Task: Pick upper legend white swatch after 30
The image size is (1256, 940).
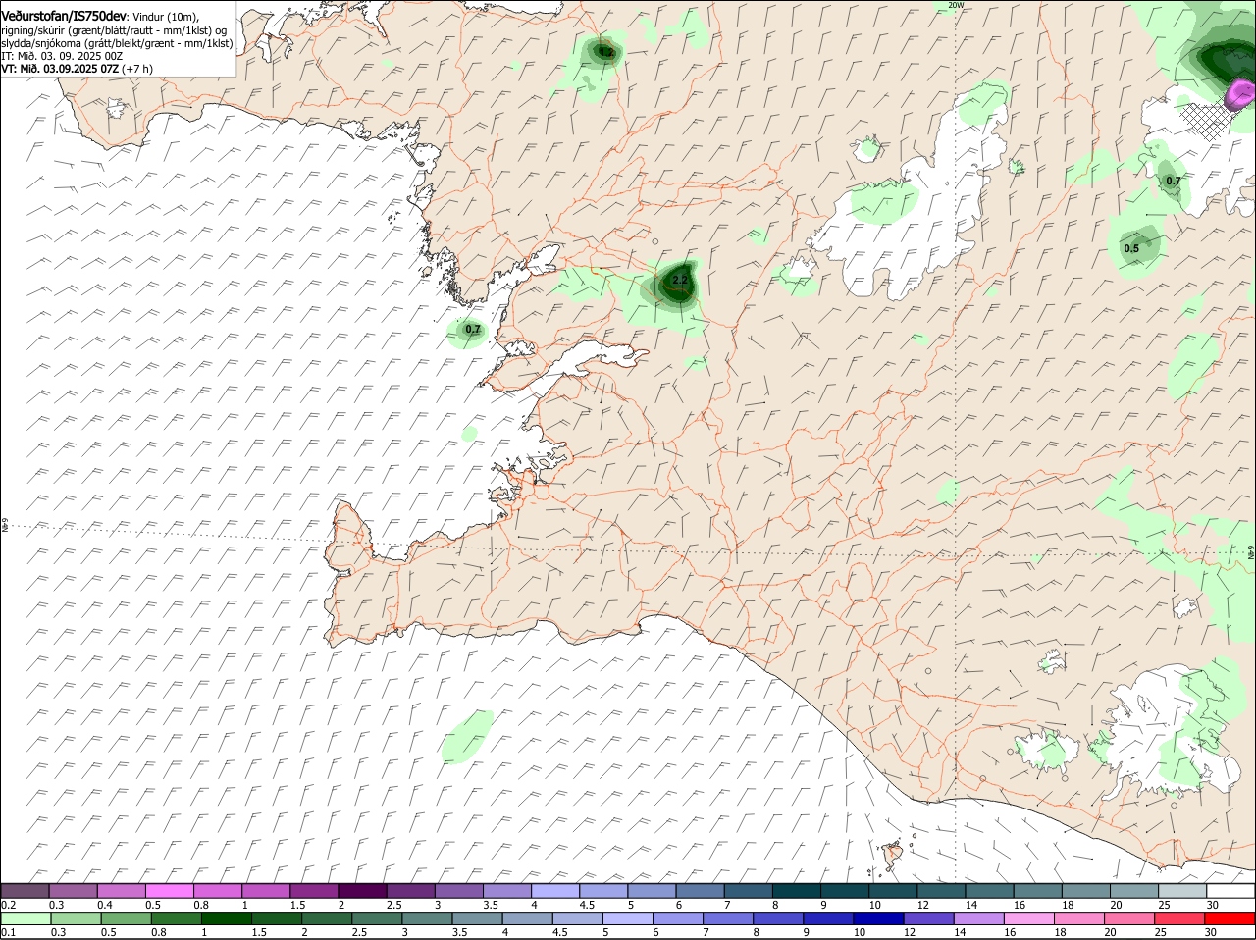Action: (1231, 891)
